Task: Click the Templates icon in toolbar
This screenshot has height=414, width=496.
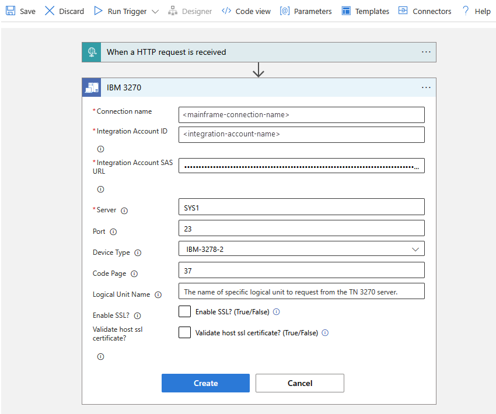Action: (346, 11)
